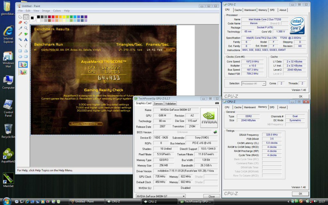
Task: Click the Close button in GPU-Z
Action: tap(211, 196)
